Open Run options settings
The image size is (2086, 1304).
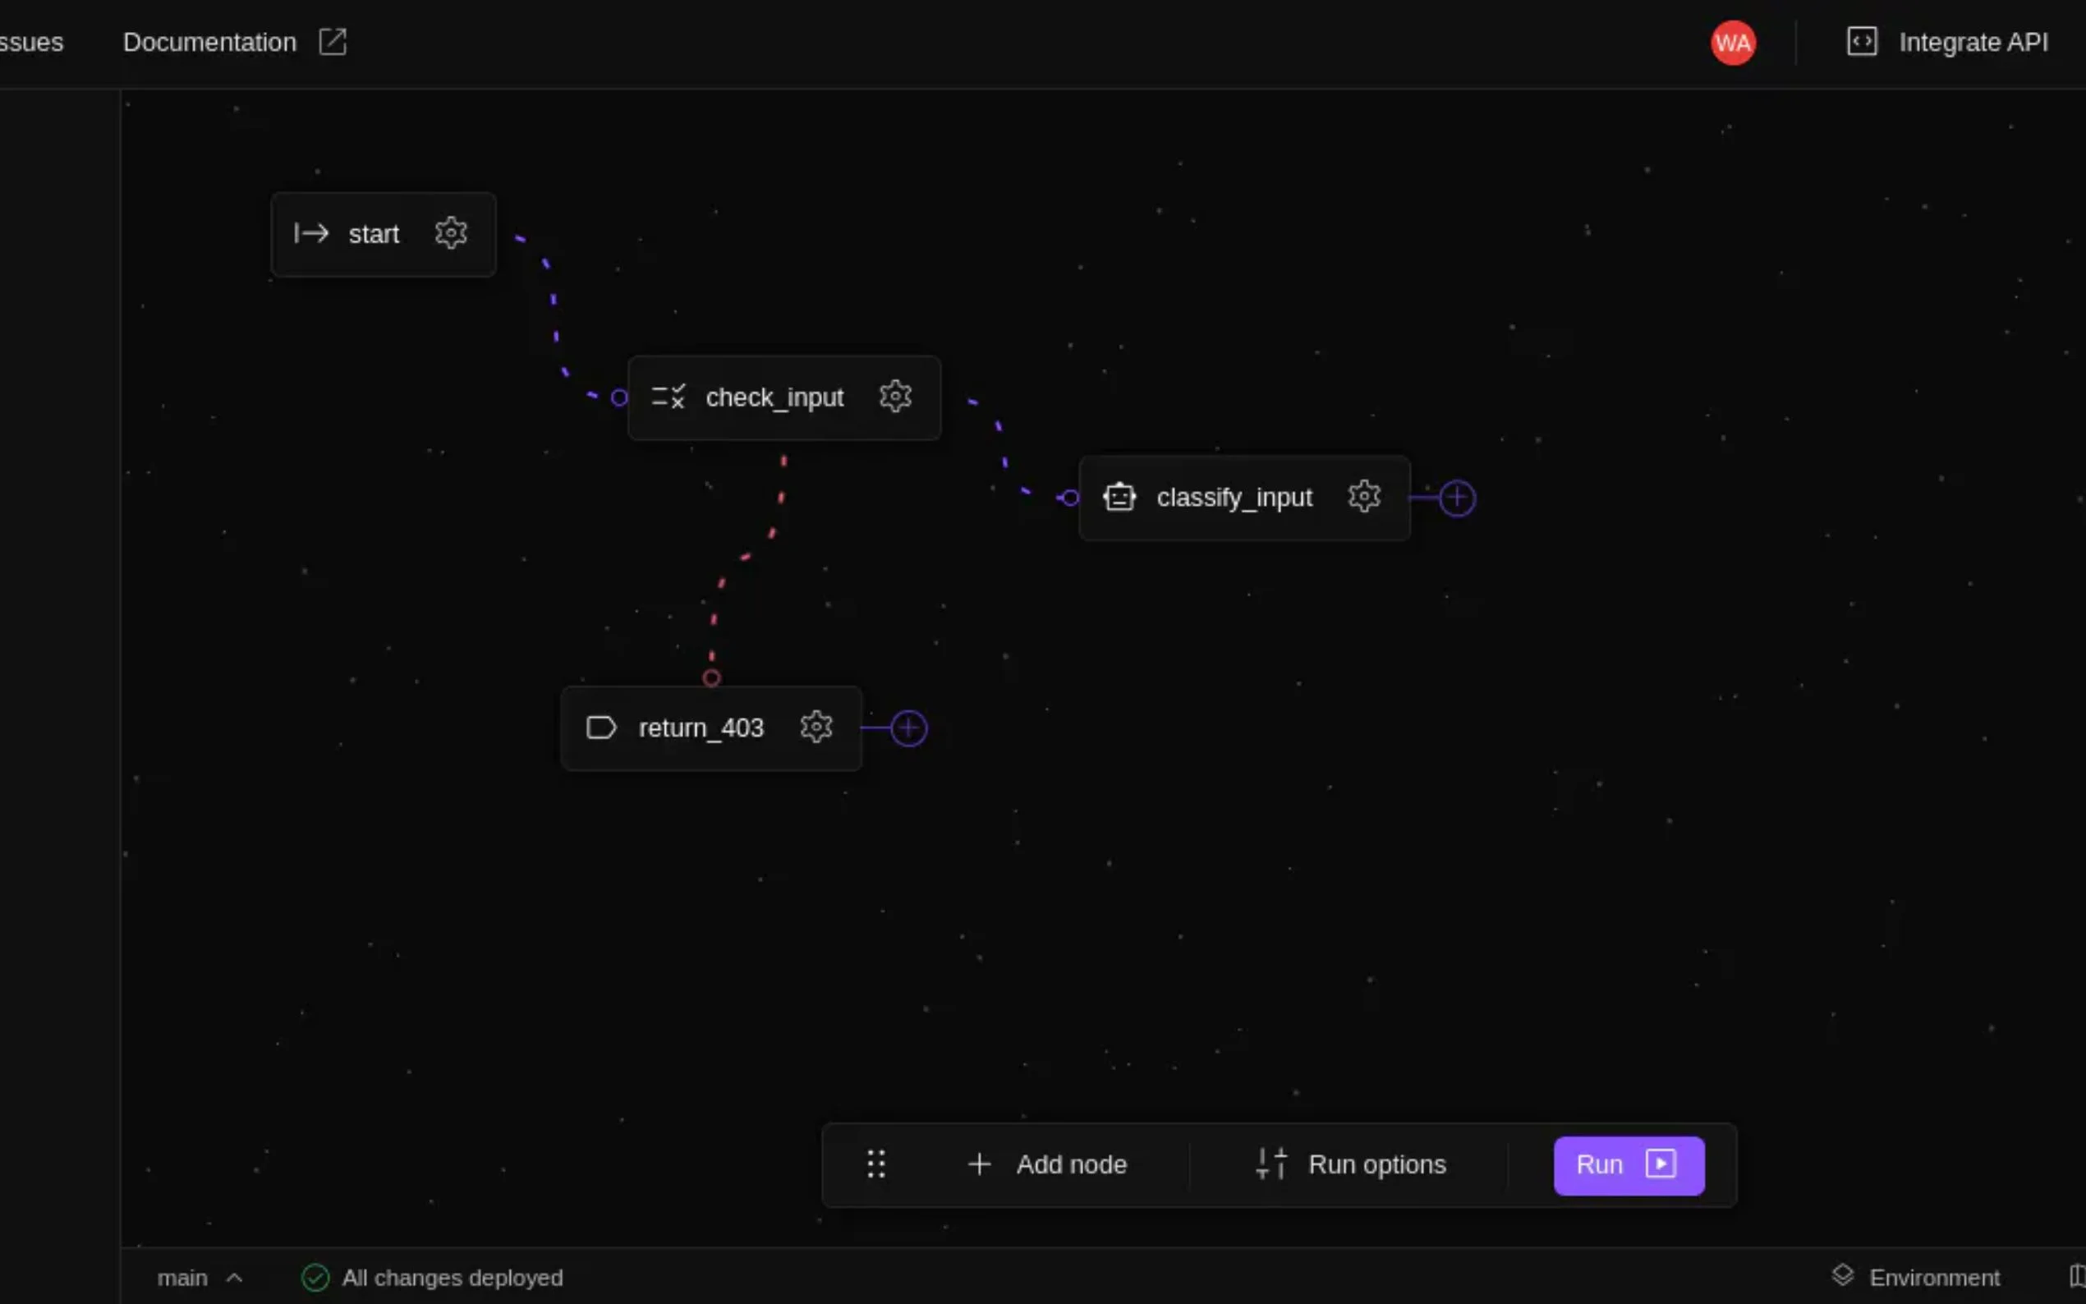coord(1350,1164)
